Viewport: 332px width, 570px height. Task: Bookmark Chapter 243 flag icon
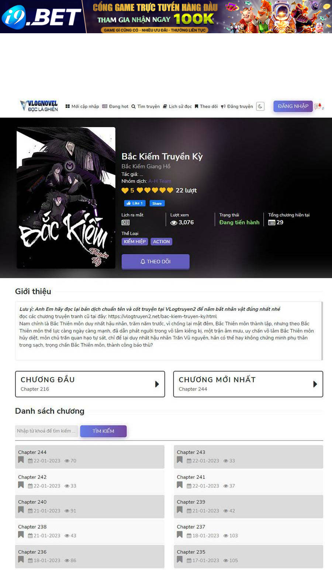coord(180,460)
